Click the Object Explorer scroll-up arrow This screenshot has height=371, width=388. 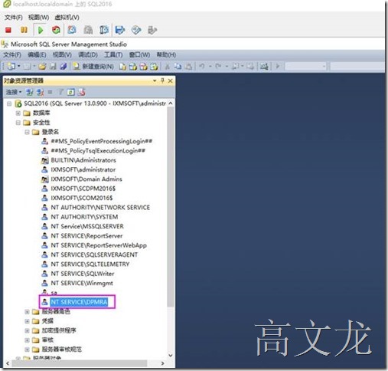click(171, 103)
